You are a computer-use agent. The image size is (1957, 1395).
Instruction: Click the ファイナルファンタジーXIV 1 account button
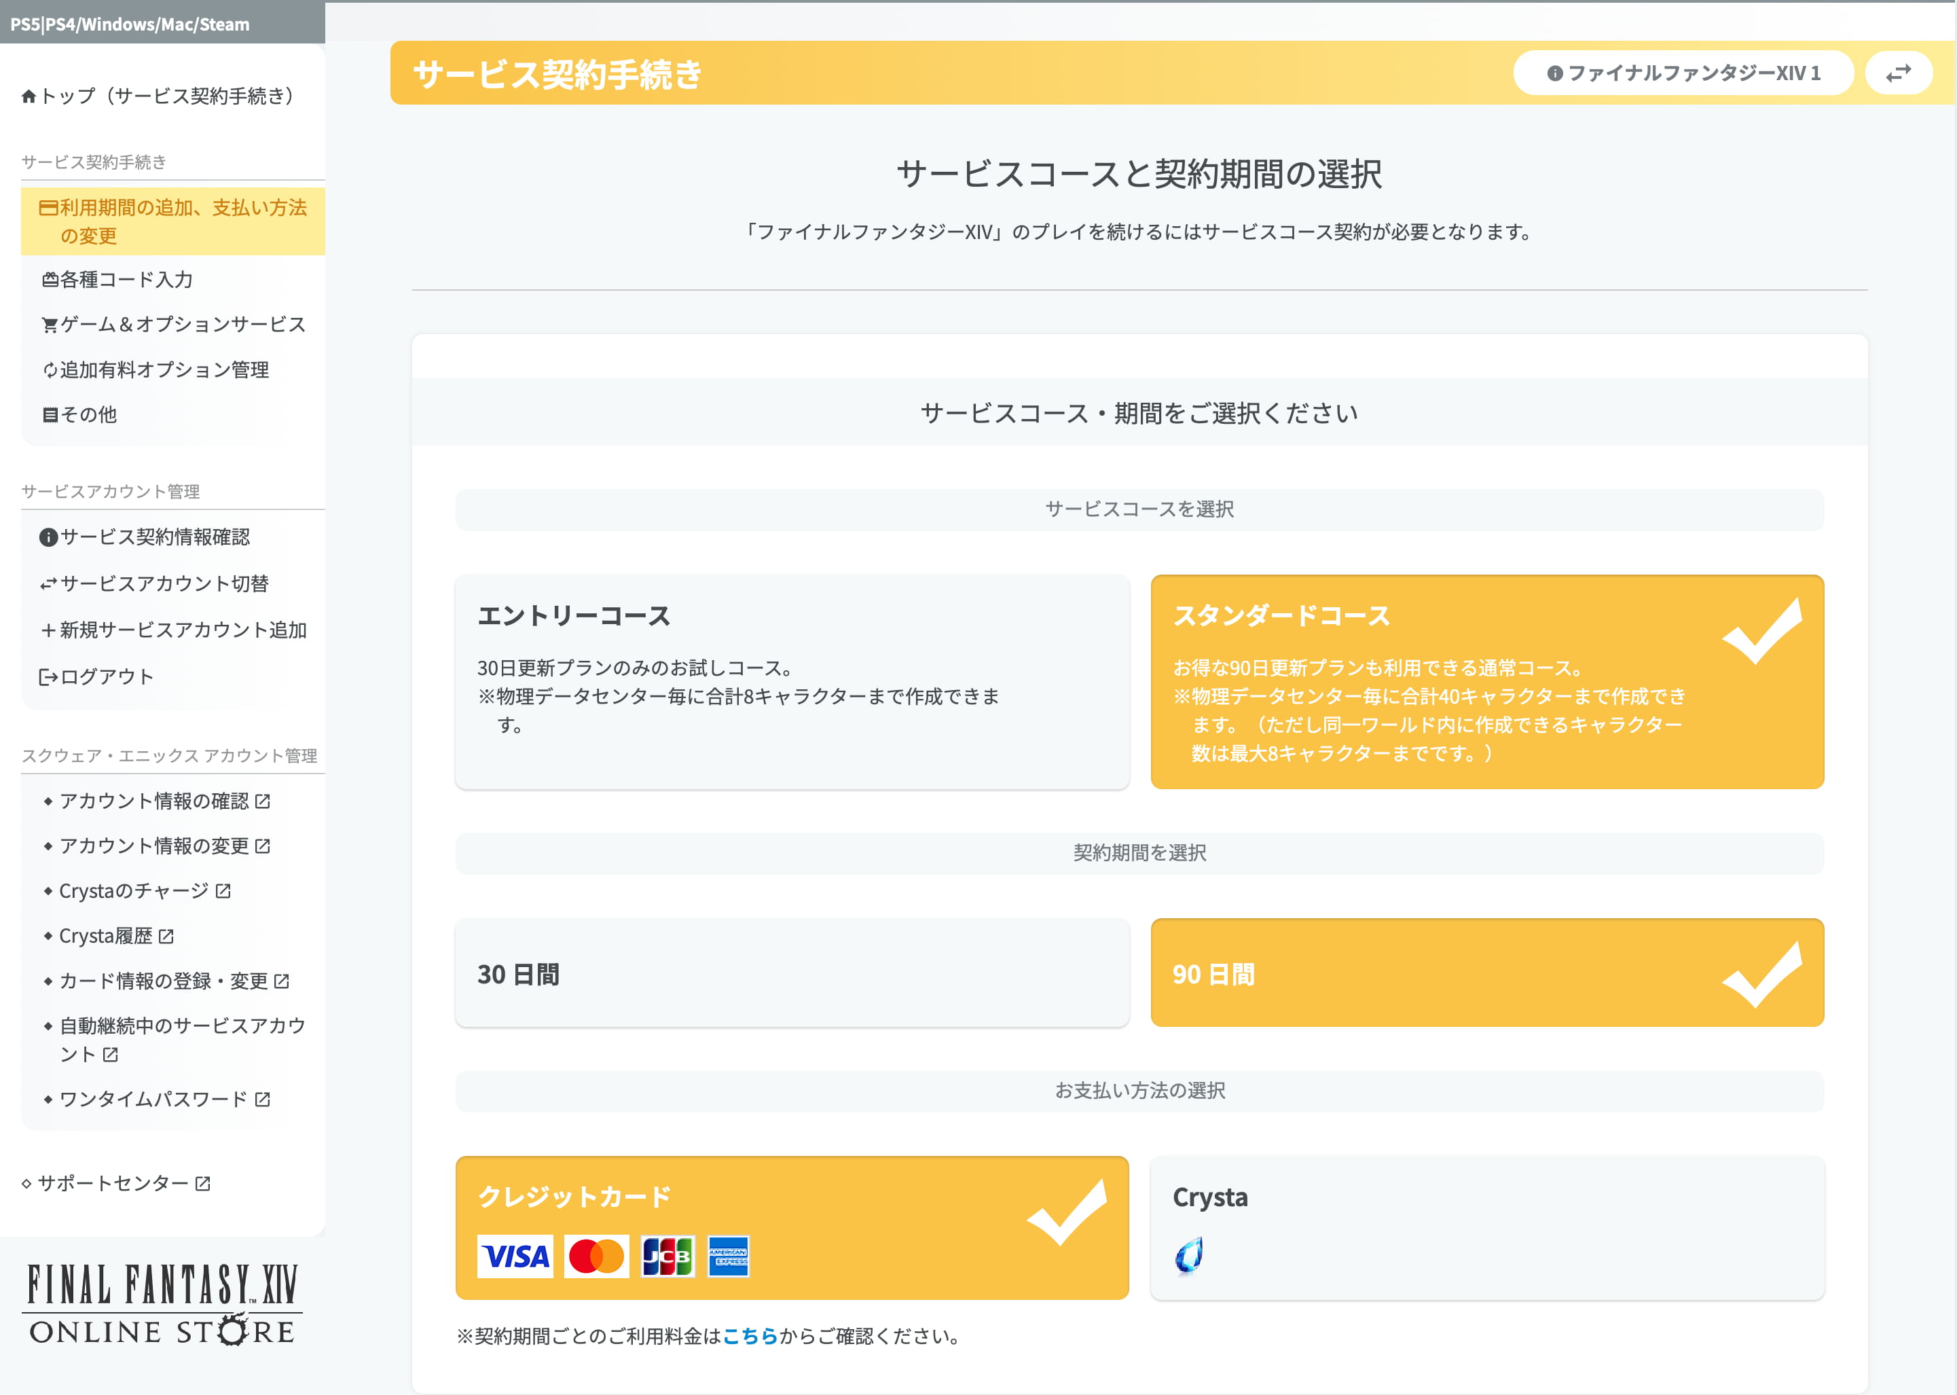tap(1683, 73)
